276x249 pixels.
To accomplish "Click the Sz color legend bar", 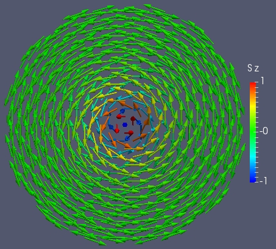I will [253, 132].
